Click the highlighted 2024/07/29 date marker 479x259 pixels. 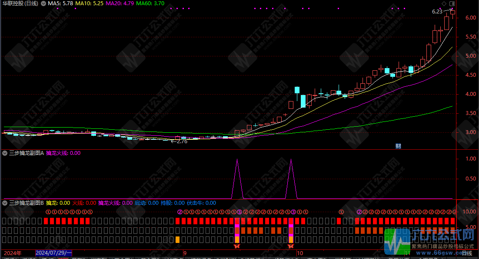(54, 253)
